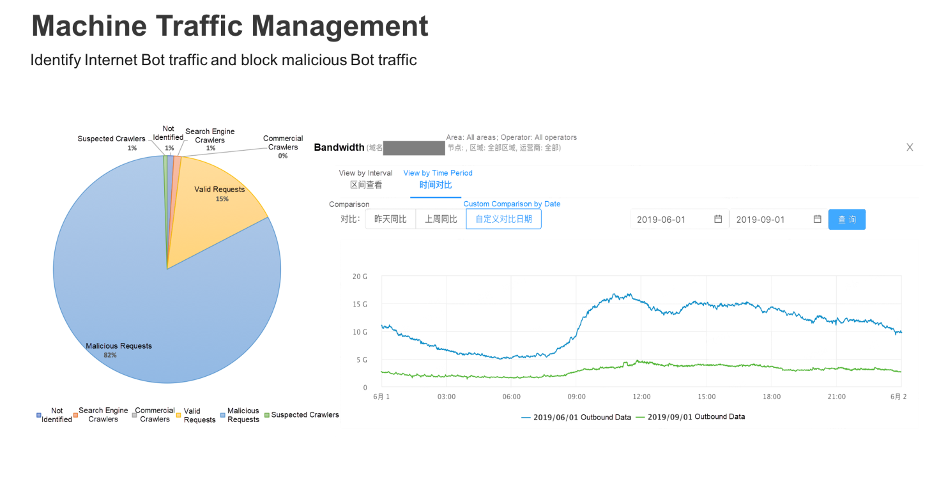Screen dimensions: 932x477
Task: Open the 2019-09-01 comparison date picker
Action: point(770,219)
